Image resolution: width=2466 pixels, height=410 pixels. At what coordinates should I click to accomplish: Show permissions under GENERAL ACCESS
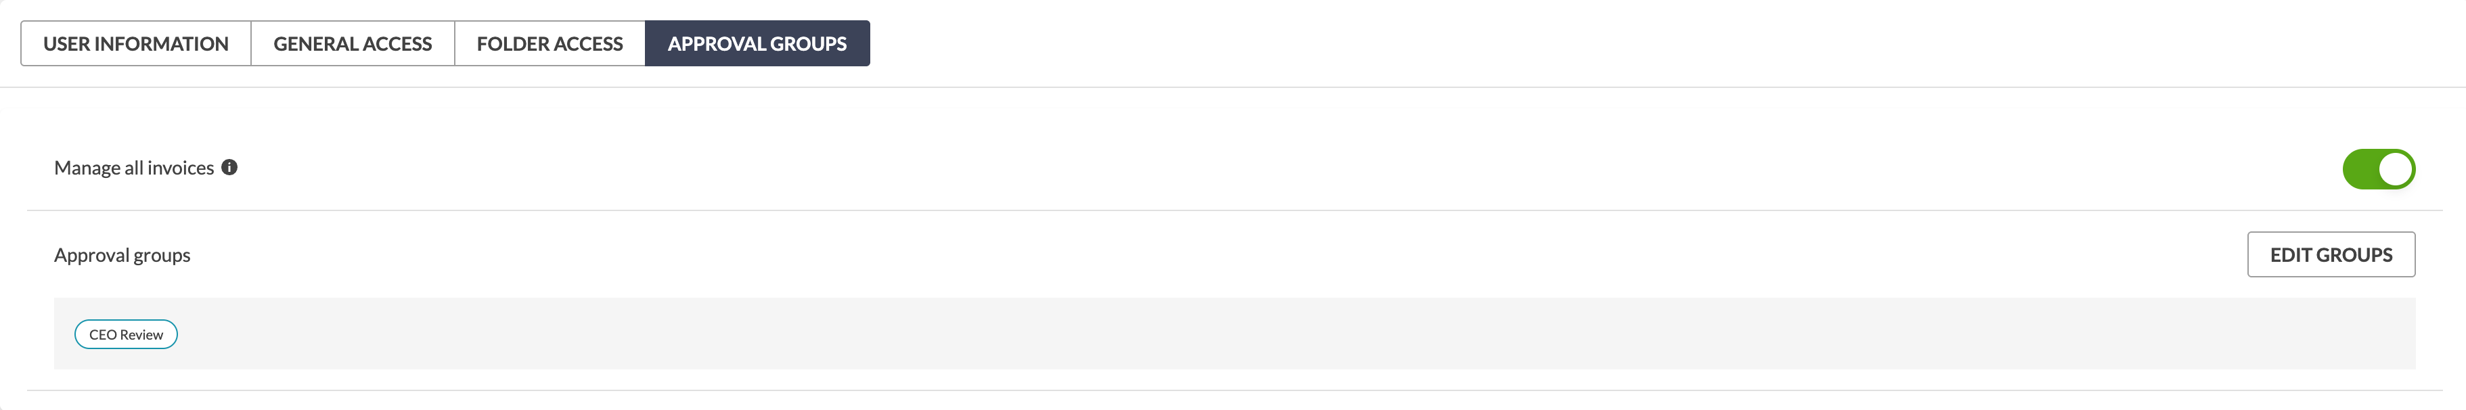tap(353, 43)
